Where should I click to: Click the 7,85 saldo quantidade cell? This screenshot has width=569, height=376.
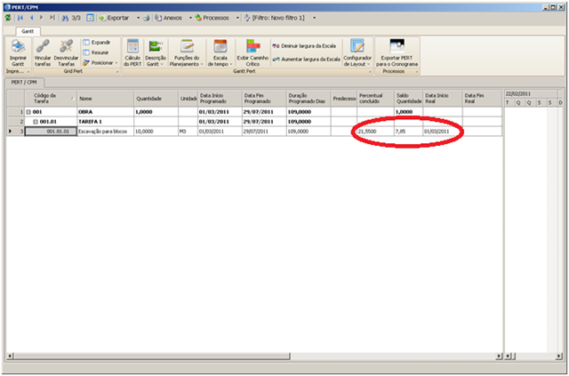tap(409, 132)
